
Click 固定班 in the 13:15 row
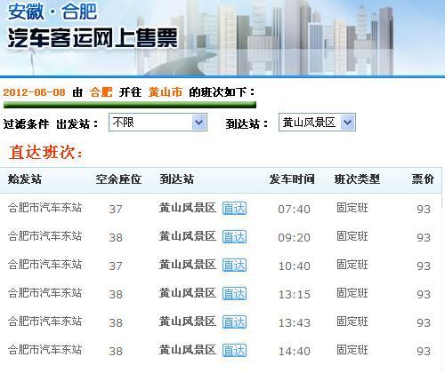pyautogui.click(x=352, y=293)
